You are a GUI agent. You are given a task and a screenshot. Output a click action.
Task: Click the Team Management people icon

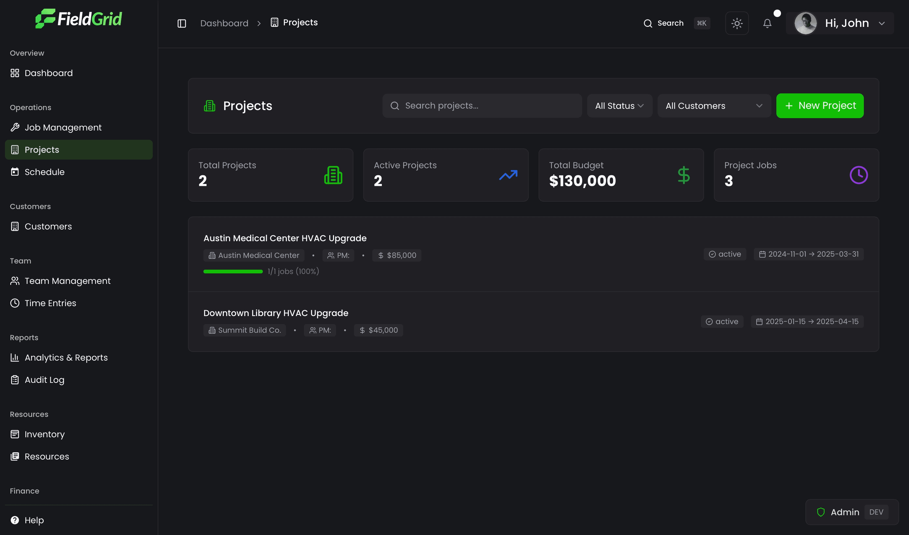pos(15,281)
